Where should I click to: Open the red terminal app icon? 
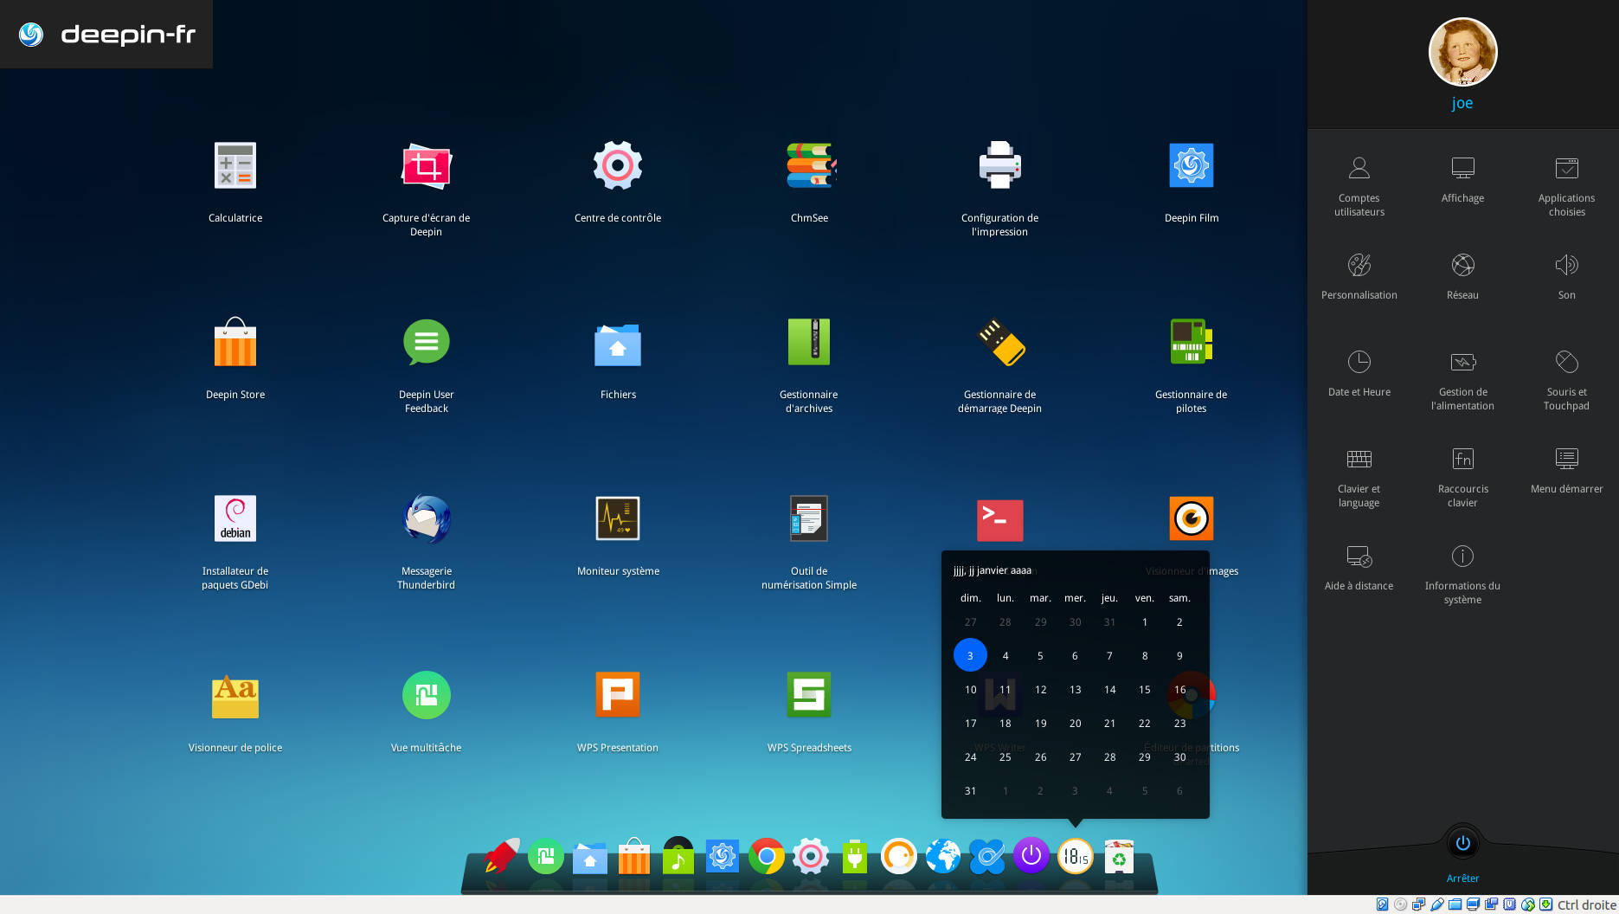coord(1000,520)
